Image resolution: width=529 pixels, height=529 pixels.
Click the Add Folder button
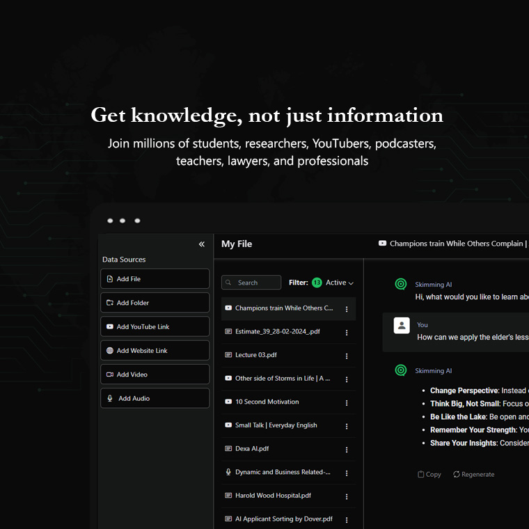click(x=155, y=303)
